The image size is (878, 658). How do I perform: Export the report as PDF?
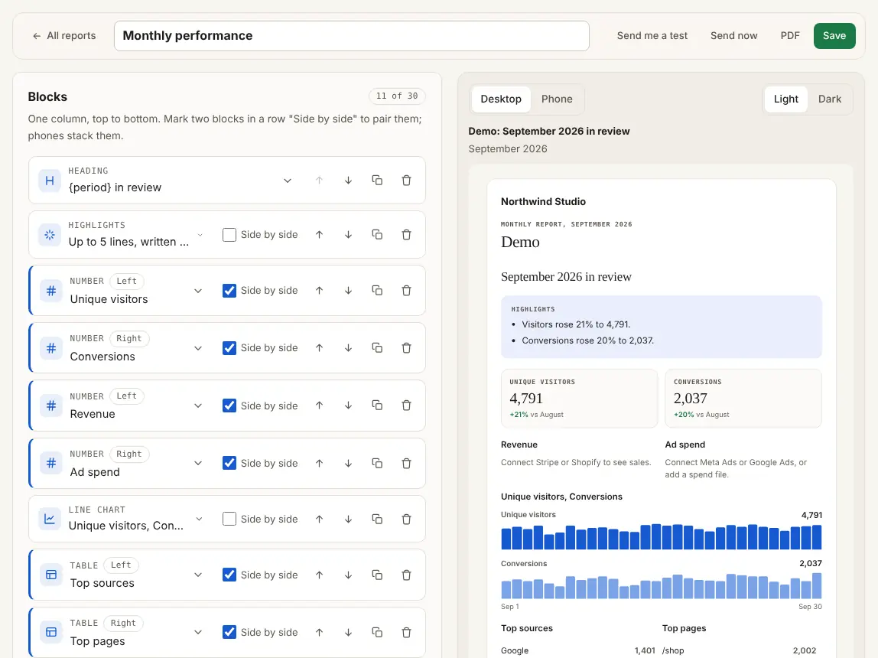[790, 36]
